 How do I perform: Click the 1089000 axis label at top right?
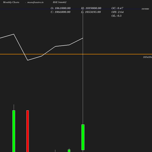[x=145, y=9]
